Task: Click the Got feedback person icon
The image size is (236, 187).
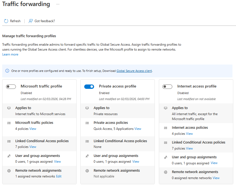Action: (31, 21)
